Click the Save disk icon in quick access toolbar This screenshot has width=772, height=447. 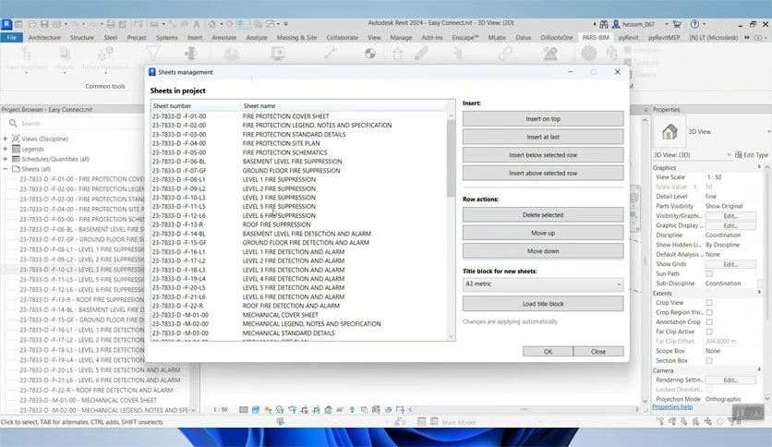click(x=44, y=24)
